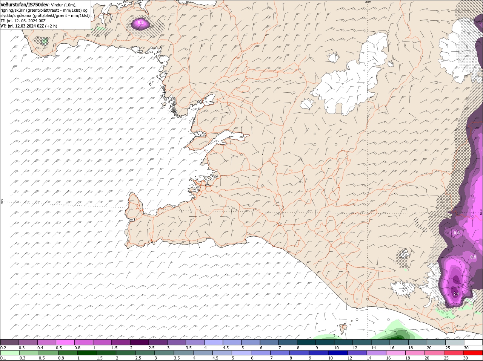This screenshot has height=361, width=483.
Task: Click bright red lower swatch after 30
Action: pos(473,353)
